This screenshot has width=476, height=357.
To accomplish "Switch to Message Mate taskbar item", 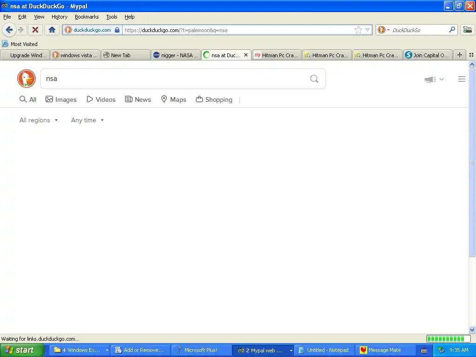I will pos(385,350).
